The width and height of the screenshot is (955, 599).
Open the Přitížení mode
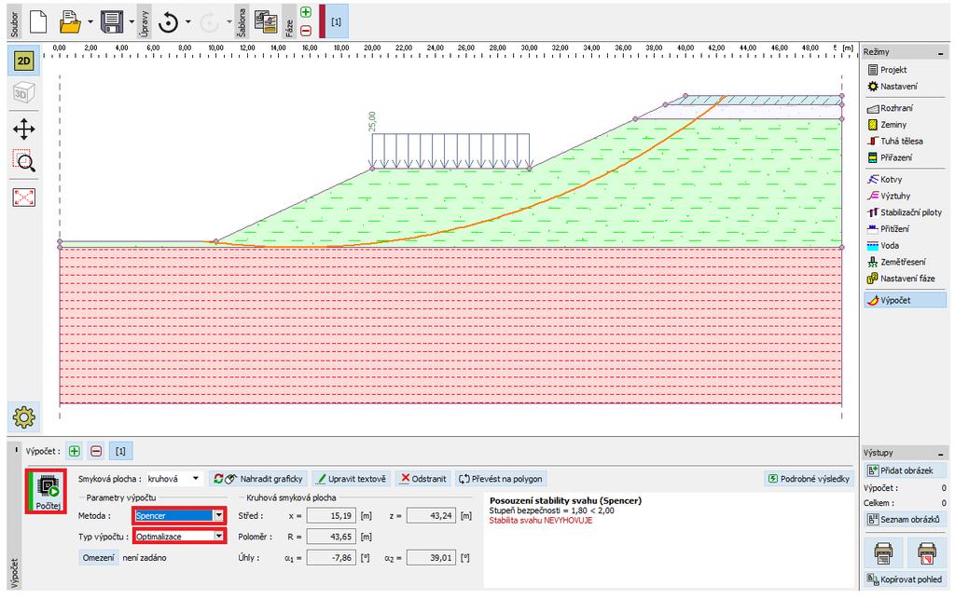tap(905, 228)
